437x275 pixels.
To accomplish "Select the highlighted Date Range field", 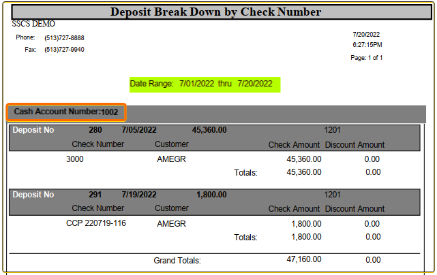I will pos(205,84).
